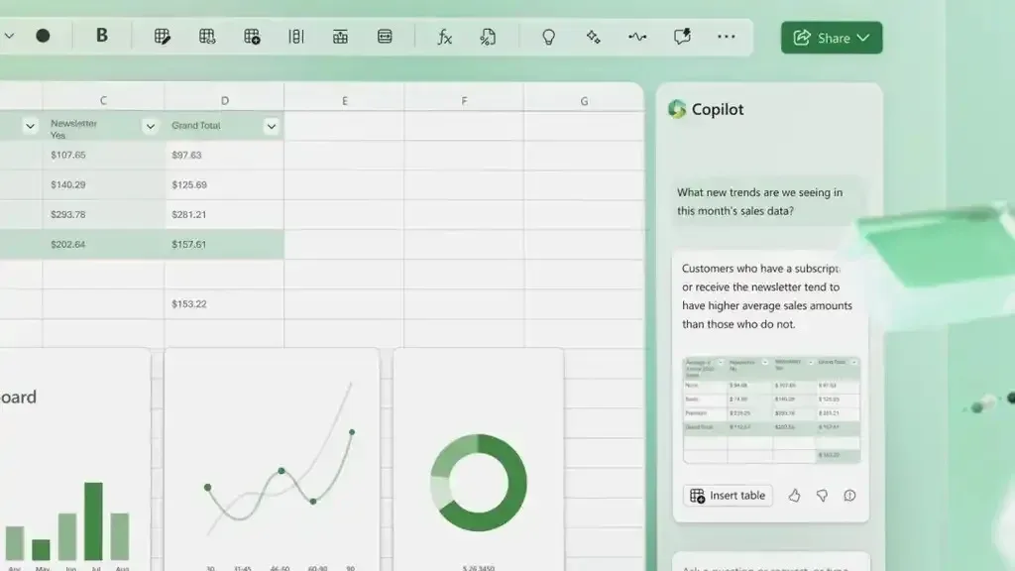Select the green bar chart
1015x571 pixels.
click(67, 521)
